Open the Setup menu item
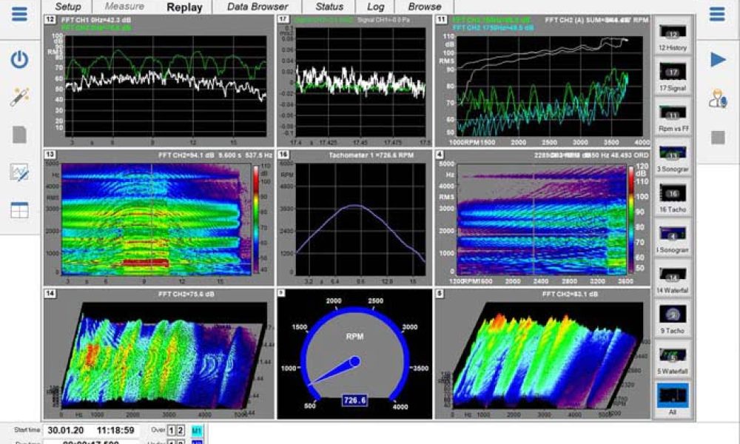This screenshot has height=444, width=740. (x=67, y=7)
